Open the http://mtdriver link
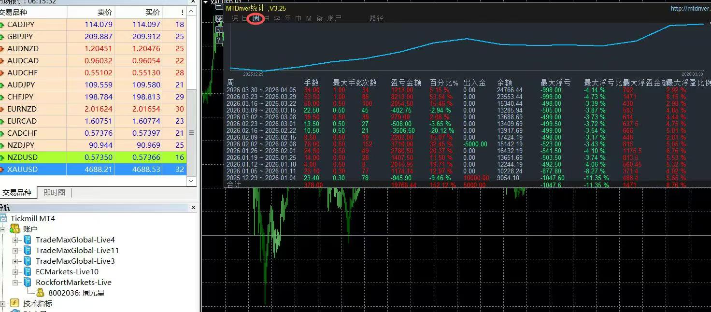This screenshot has width=711, height=312. point(691,9)
